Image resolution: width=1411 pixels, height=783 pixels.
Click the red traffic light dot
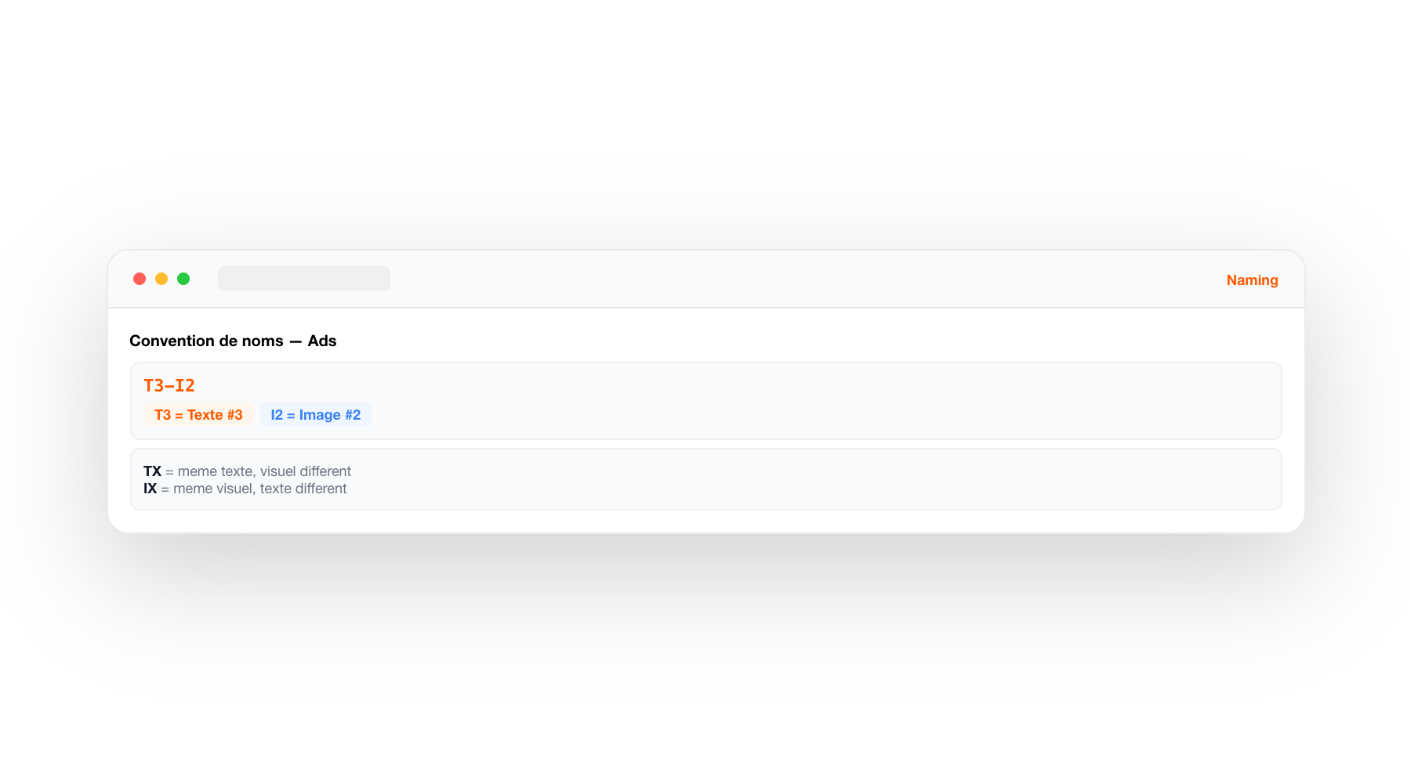pyautogui.click(x=140, y=278)
